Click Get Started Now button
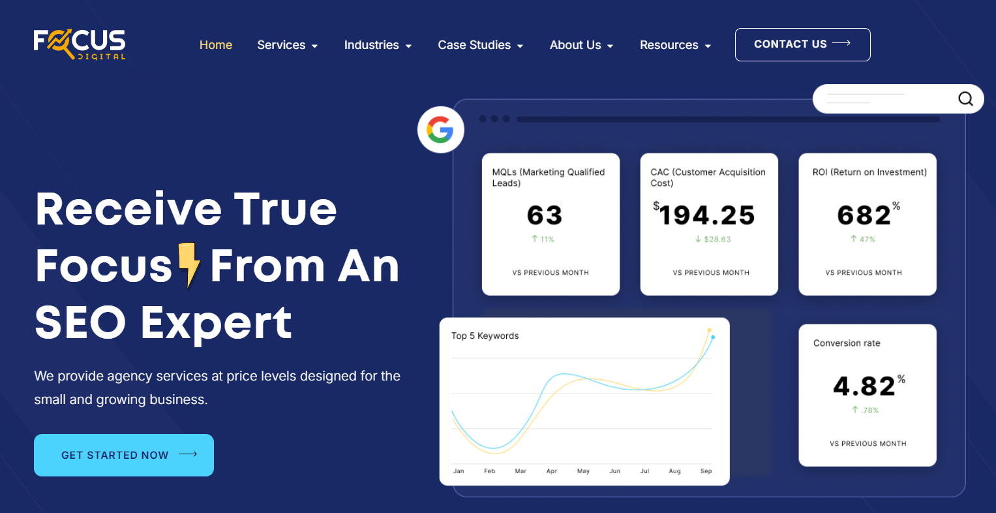This screenshot has width=996, height=513. 124,455
